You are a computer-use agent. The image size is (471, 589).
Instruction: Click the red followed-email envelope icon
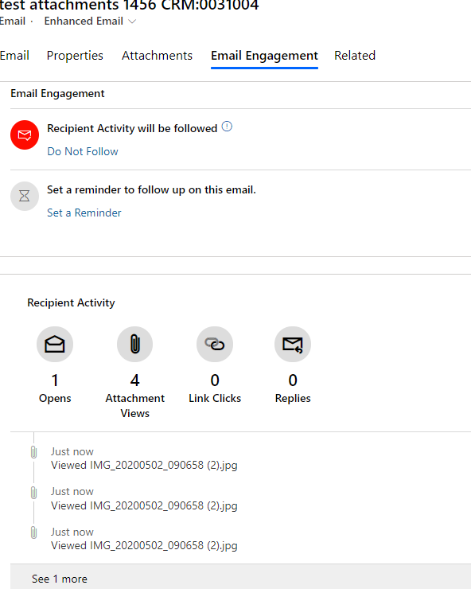25,135
